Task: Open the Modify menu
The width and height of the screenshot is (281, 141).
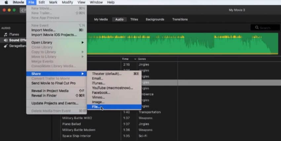Action: click(x=67, y=2)
